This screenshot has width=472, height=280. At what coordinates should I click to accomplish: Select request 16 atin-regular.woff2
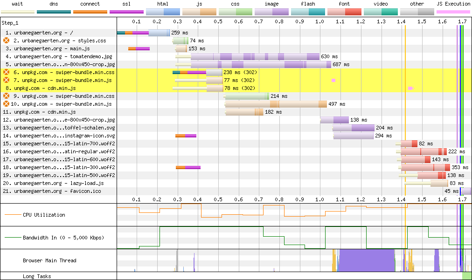(59, 151)
